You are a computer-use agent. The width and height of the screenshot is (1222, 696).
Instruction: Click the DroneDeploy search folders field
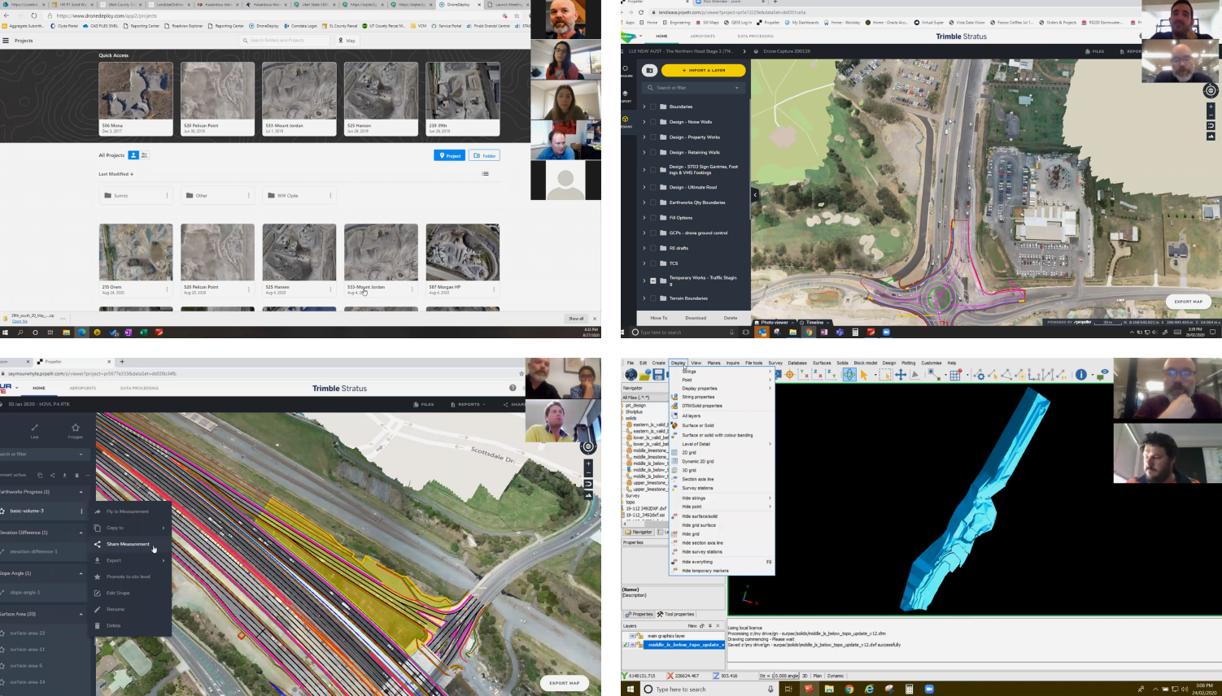tap(285, 40)
